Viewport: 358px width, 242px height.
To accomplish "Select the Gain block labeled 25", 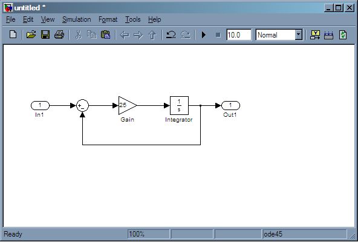I will 128,106.
